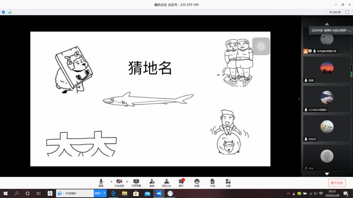Open the 表情 emoji reactions

click(196, 183)
